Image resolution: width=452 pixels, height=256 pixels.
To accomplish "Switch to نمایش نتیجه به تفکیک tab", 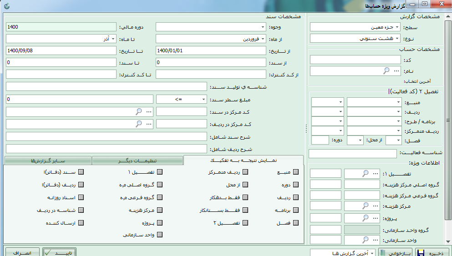I will click(243, 161).
